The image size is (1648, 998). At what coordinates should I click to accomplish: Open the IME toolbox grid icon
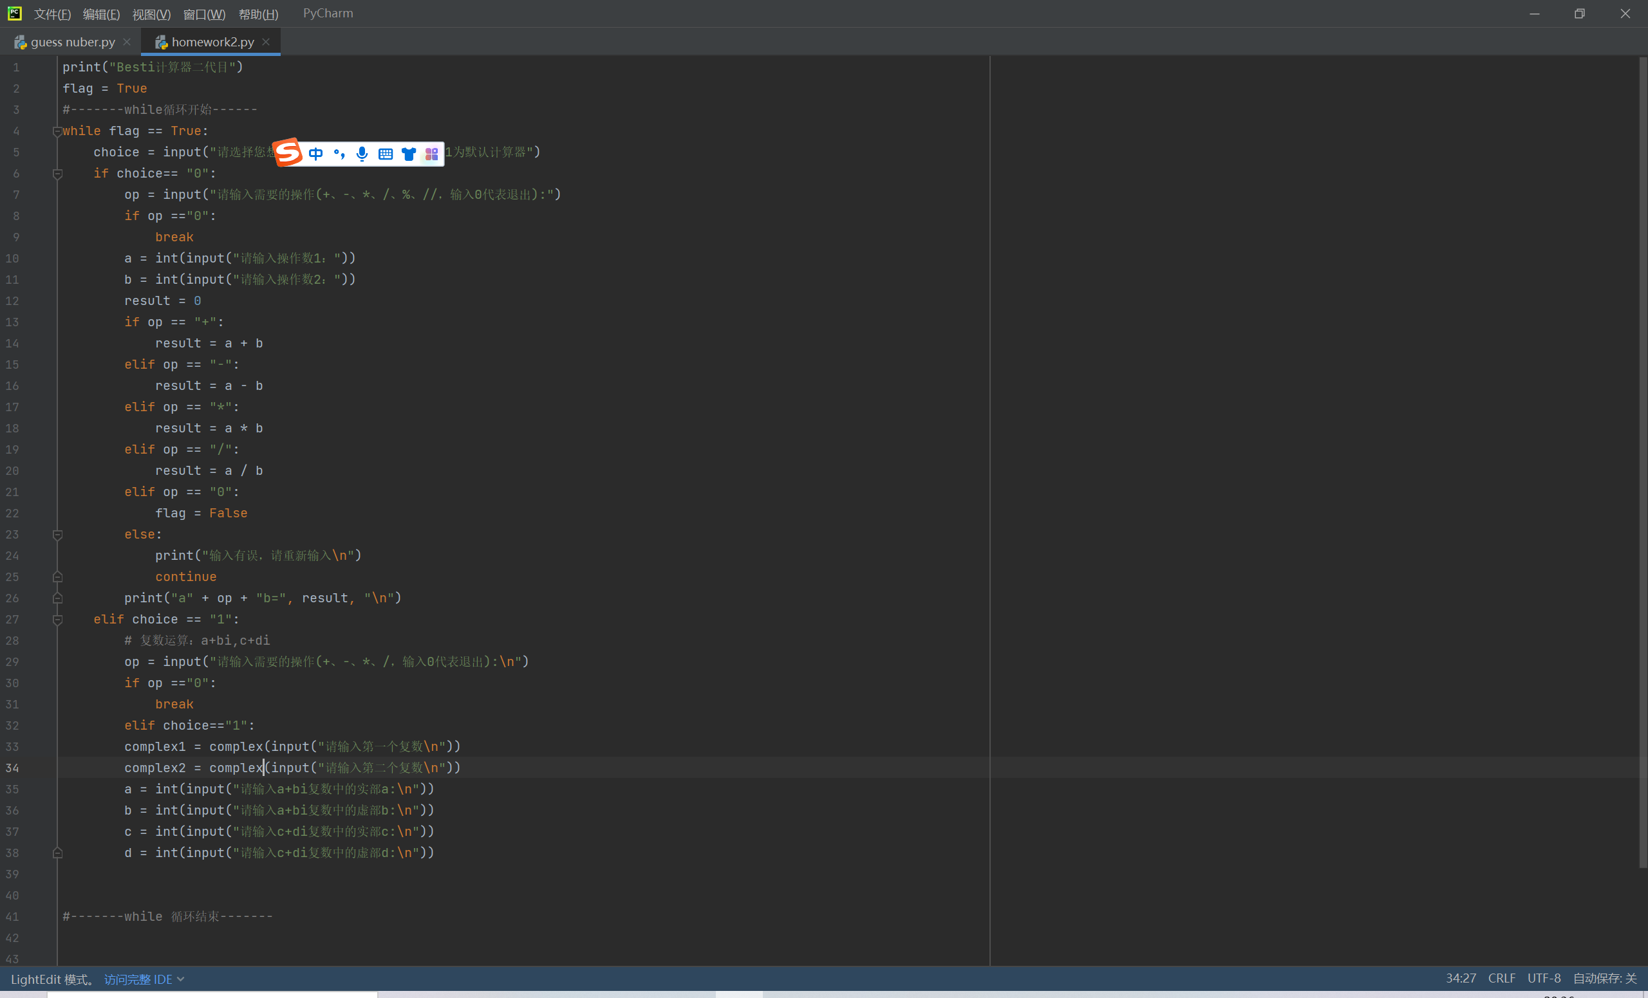(431, 154)
